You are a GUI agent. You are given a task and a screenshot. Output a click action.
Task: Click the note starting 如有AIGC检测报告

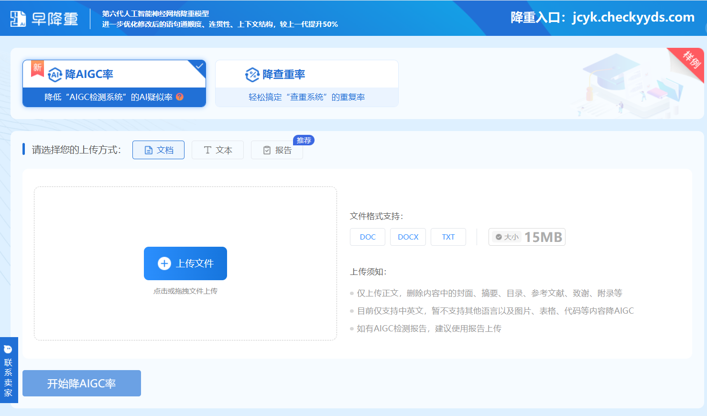pos(429,328)
